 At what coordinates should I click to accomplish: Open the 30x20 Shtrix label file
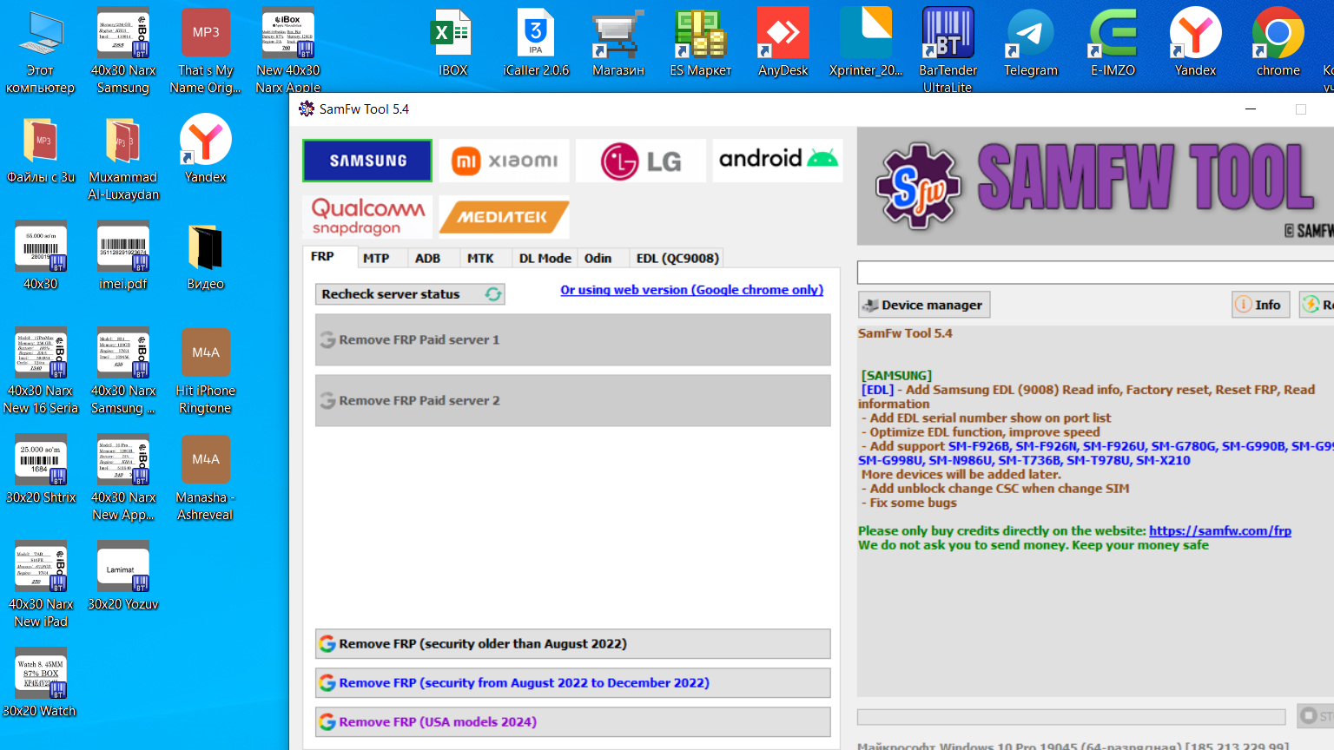tap(41, 470)
